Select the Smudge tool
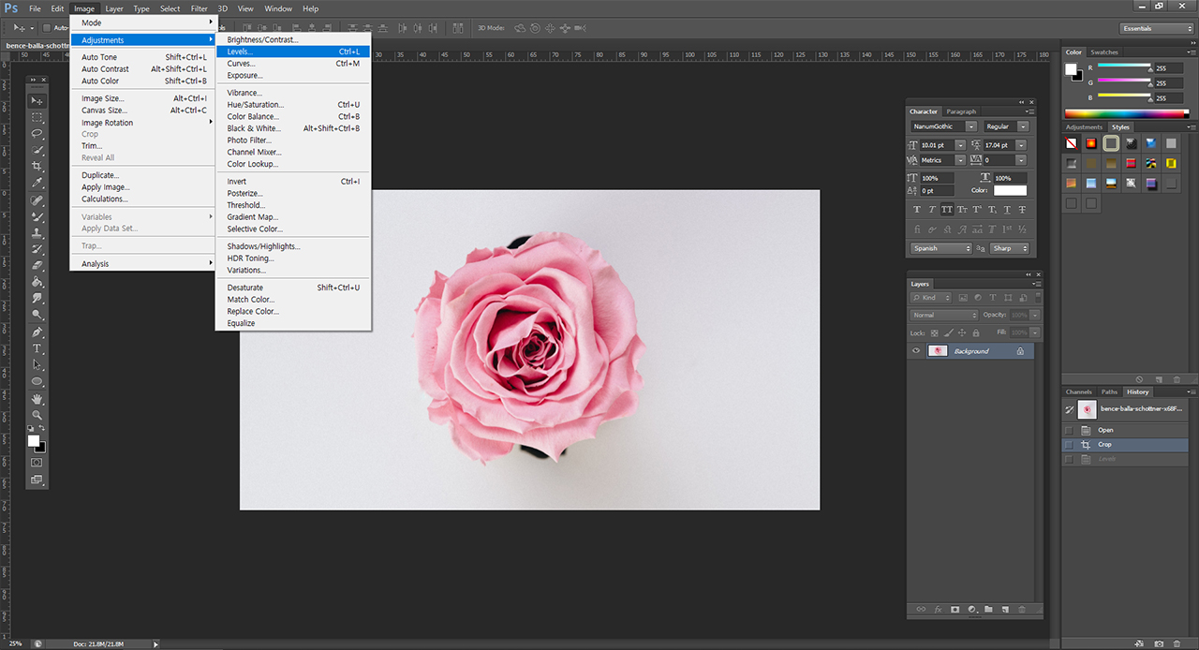This screenshot has height=650, width=1199. (37, 298)
